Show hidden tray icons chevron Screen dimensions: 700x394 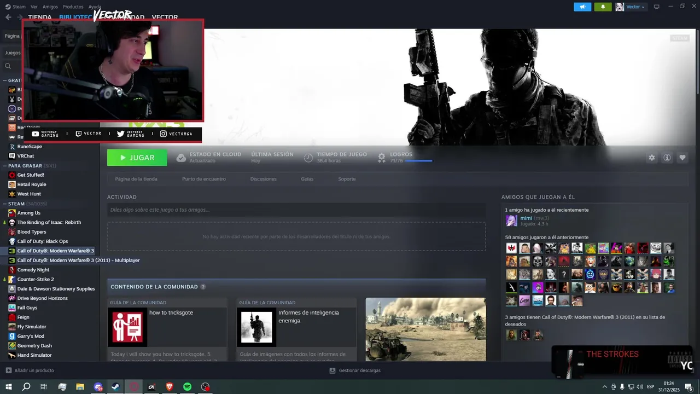pos(605,387)
